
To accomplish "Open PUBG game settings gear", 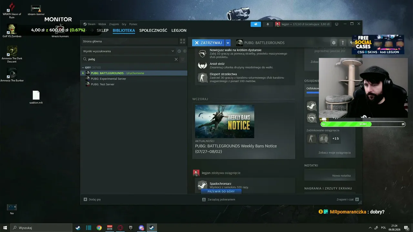I will pos(334,43).
